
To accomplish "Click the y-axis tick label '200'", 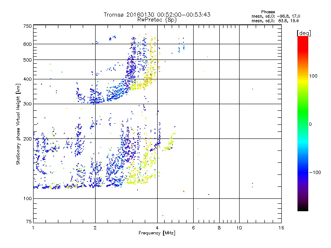I will click(27, 139).
